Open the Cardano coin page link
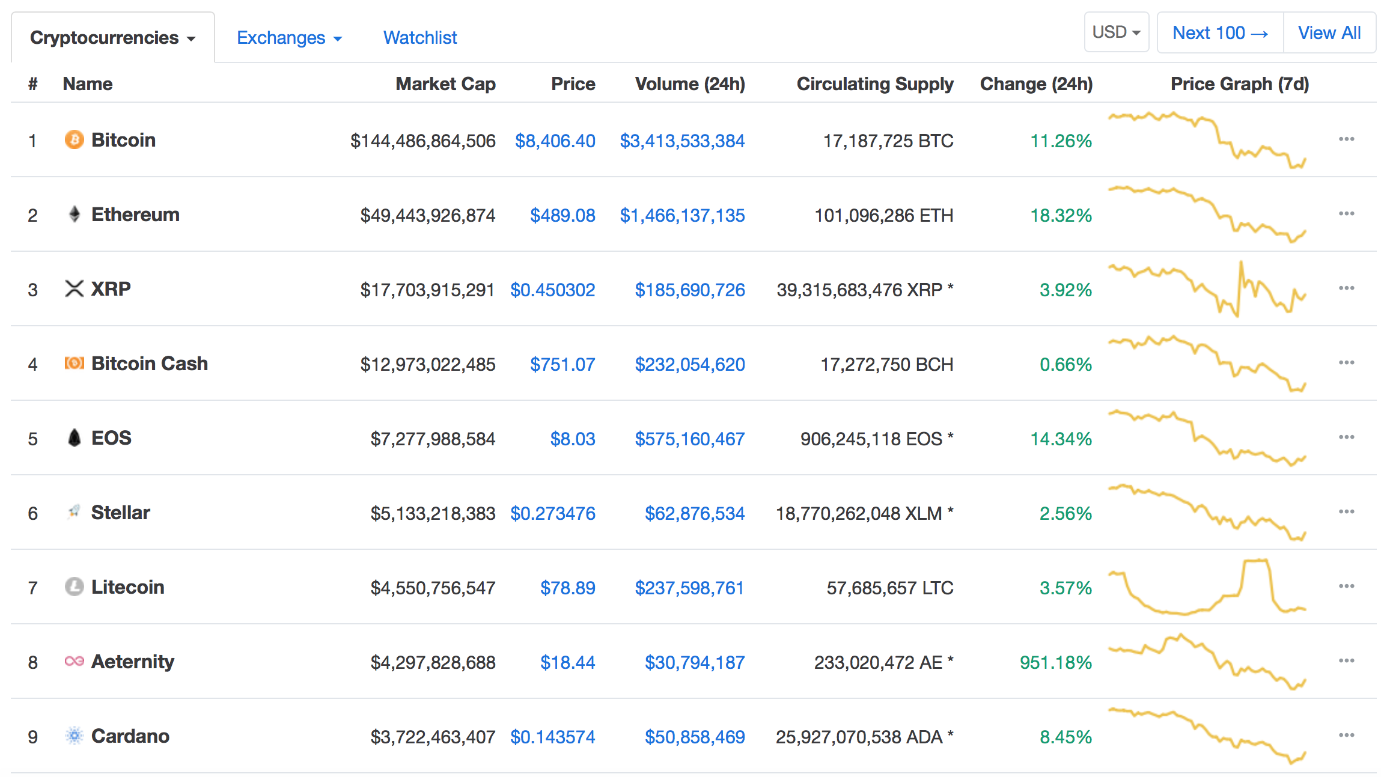This screenshot has height=777, width=1381. point(130,736)
